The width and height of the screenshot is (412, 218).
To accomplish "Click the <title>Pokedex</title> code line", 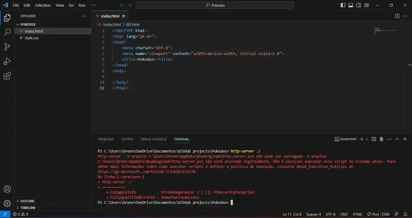I will click(x=147, y=59).
